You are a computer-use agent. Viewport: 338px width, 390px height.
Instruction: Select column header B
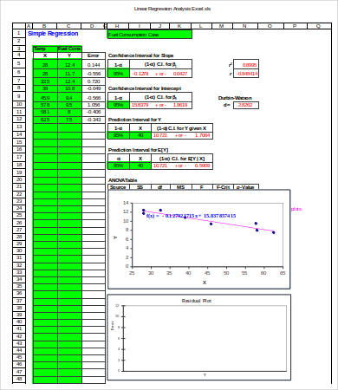[44, 26]
